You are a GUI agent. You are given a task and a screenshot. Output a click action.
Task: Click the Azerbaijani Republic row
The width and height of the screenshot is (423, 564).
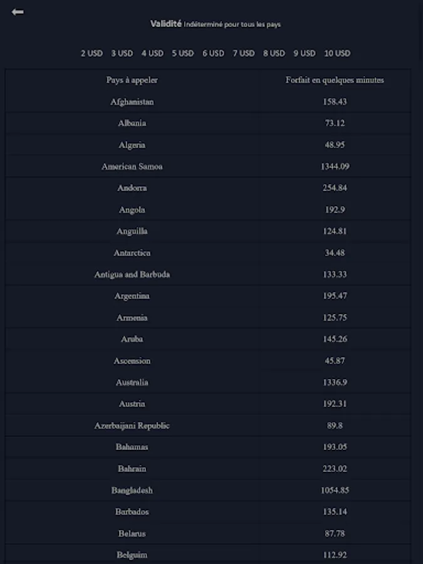coord(132,426)
